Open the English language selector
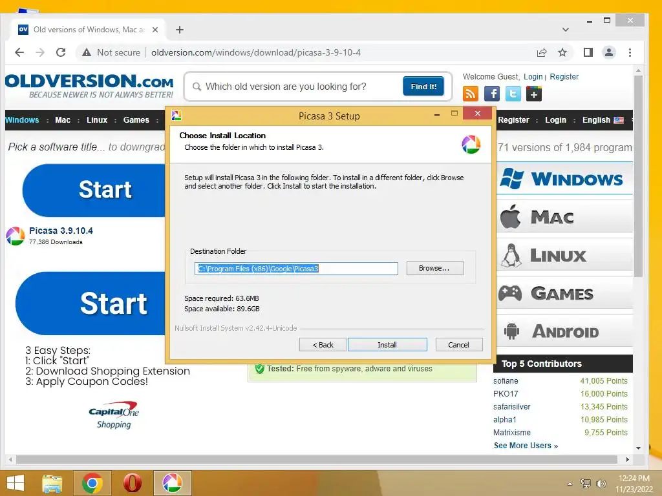Screen dimensions: 662x496 (x=603, y=119)
